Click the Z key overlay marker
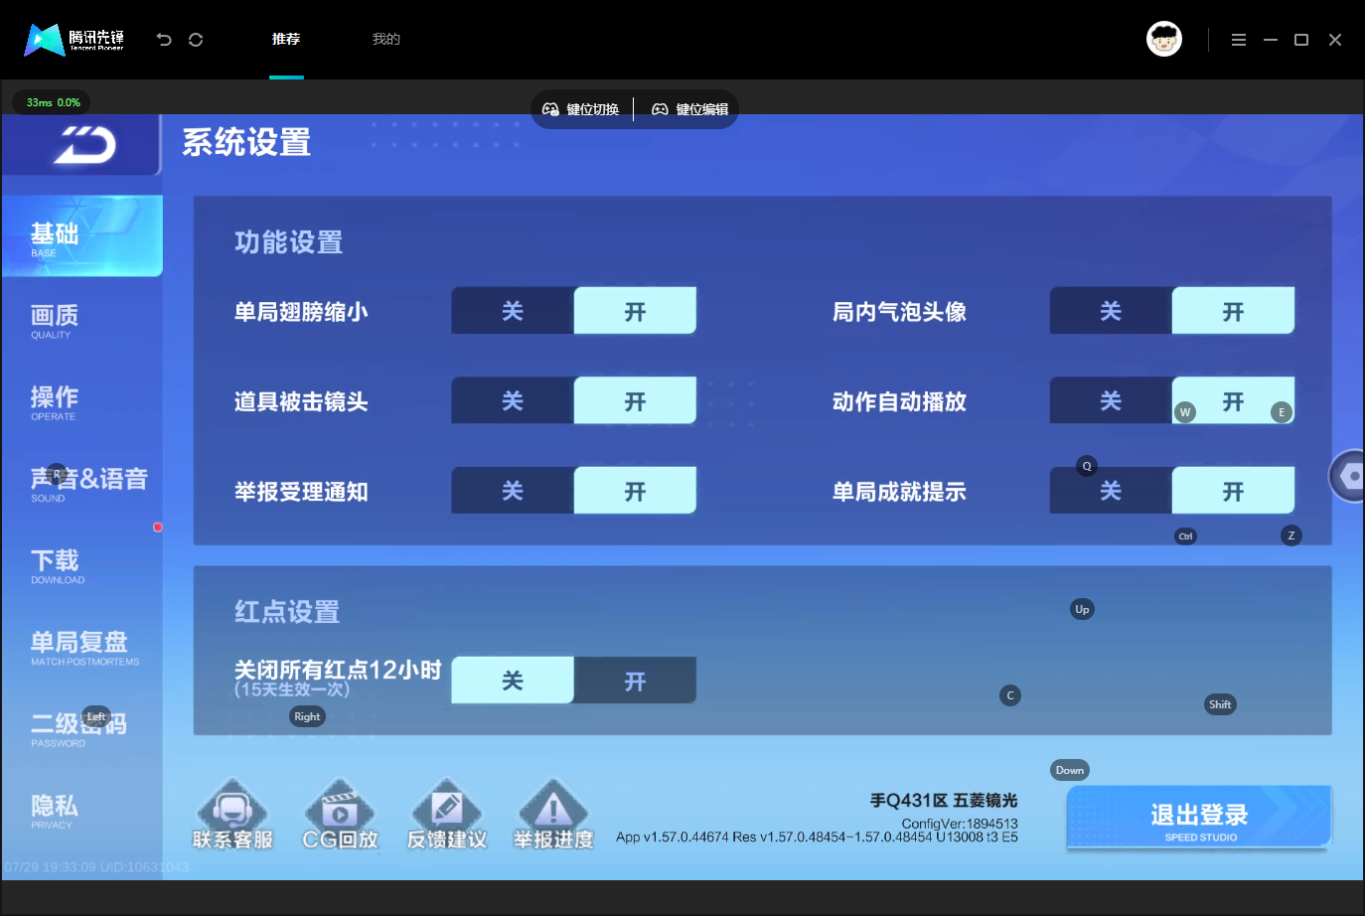 pyautogui.click(x=1290, y=535)
